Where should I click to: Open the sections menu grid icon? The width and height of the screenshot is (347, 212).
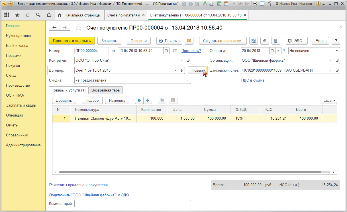click(7, 15)
